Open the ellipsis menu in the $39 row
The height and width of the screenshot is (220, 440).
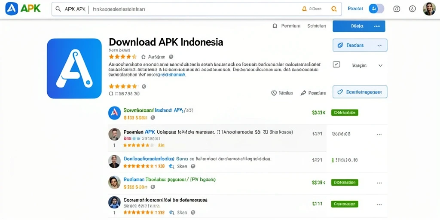click(379, 183)
